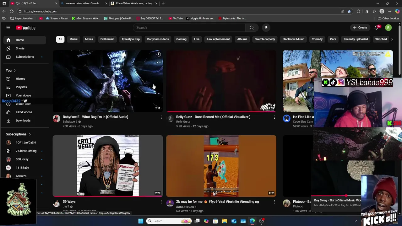Open the account avatar menu
402x226 pixels.
click(388, 28)
